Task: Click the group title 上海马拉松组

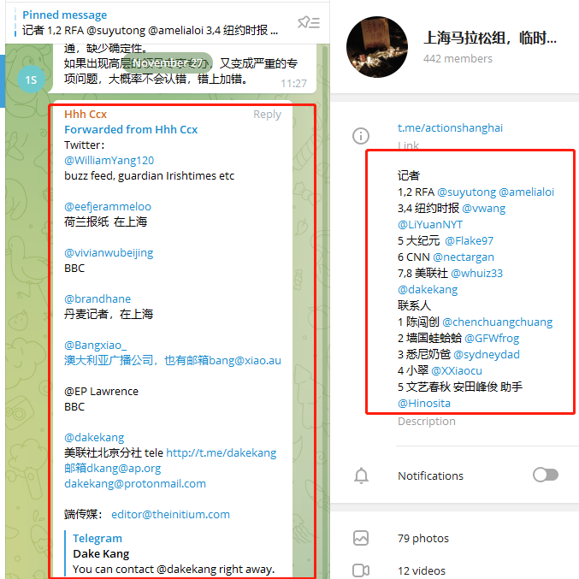Action: (490, 38)
